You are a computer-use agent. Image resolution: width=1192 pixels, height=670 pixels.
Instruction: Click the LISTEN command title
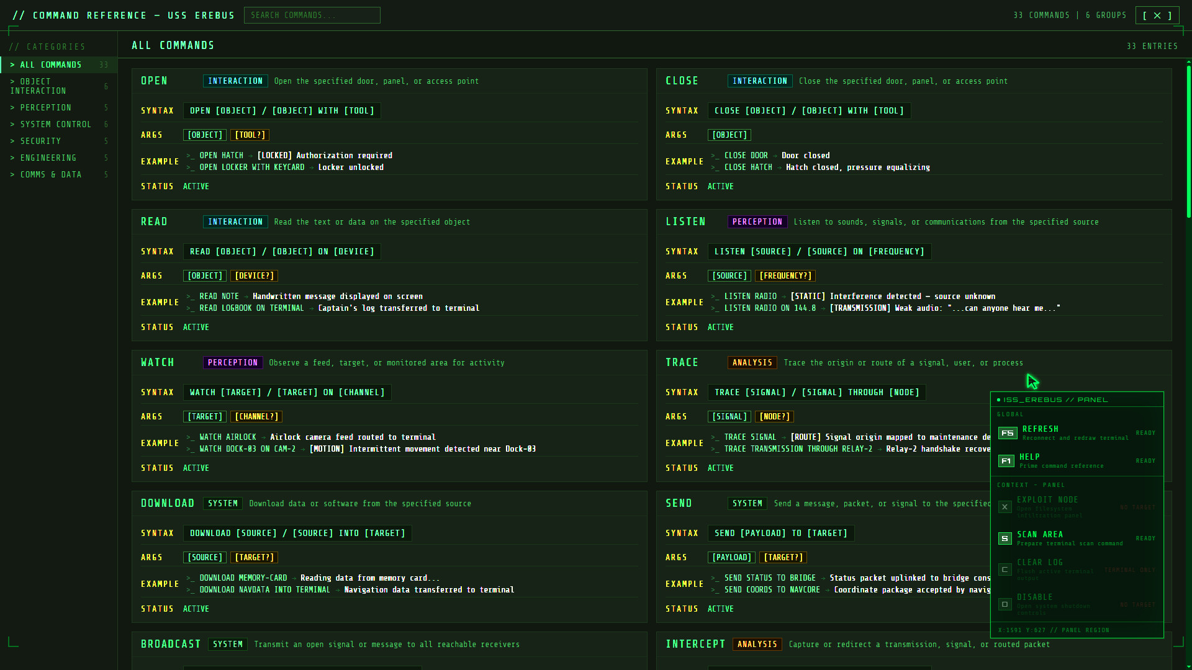(x=686, y=222)
